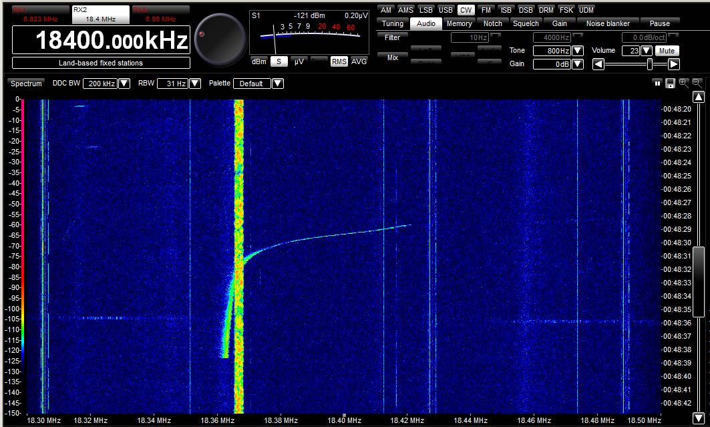
Task: Switch S-meter to µV units
Action: [x=299, y=61]
